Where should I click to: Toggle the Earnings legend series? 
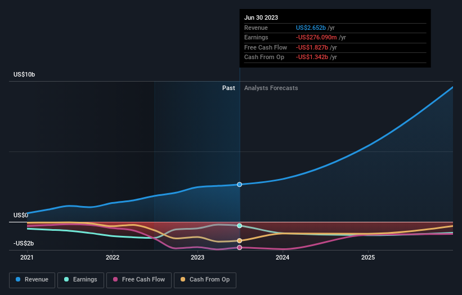coord(80,280)
